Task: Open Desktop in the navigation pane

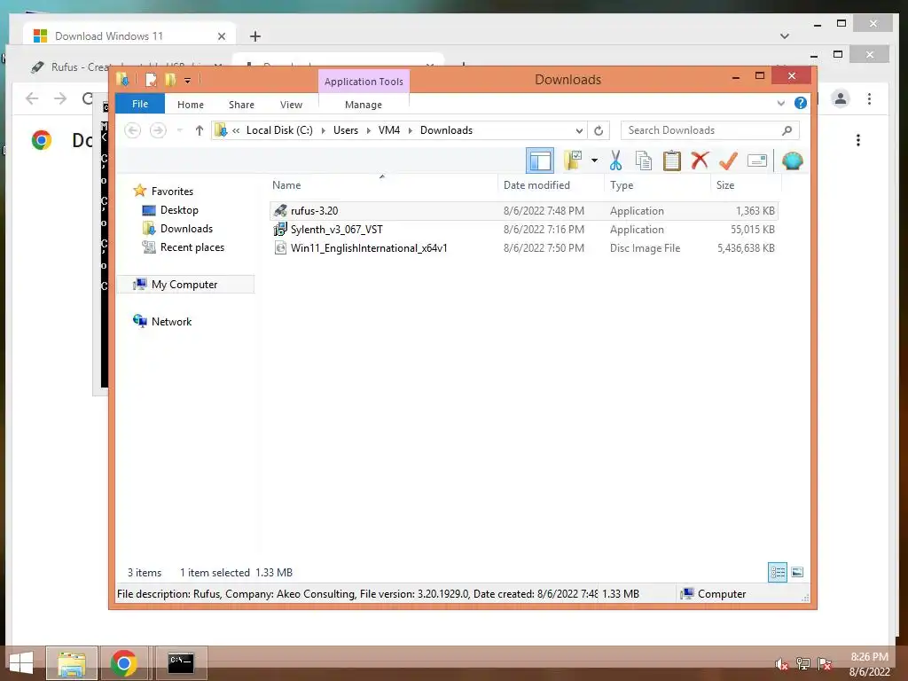Action: point(179,209)
